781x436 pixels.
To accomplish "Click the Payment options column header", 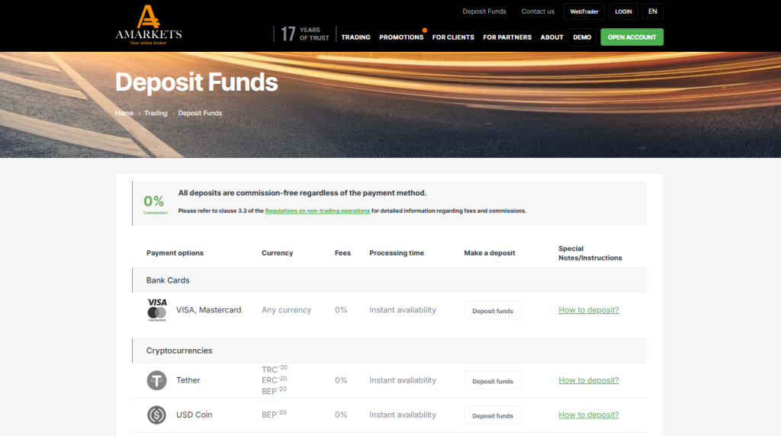I will [x=175, y=253].
